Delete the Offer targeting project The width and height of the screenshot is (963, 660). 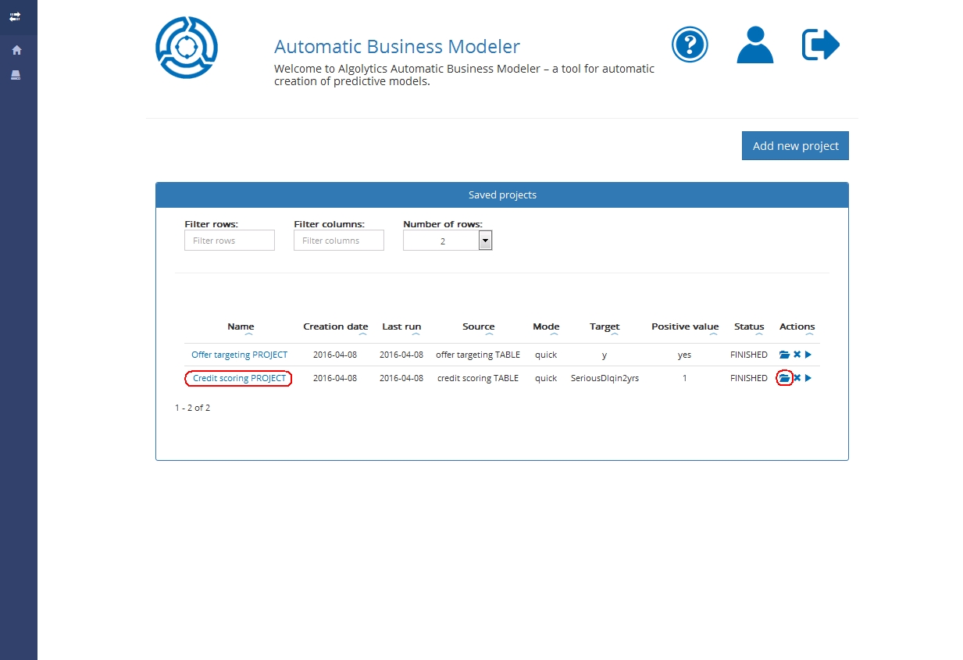[797, 355]
